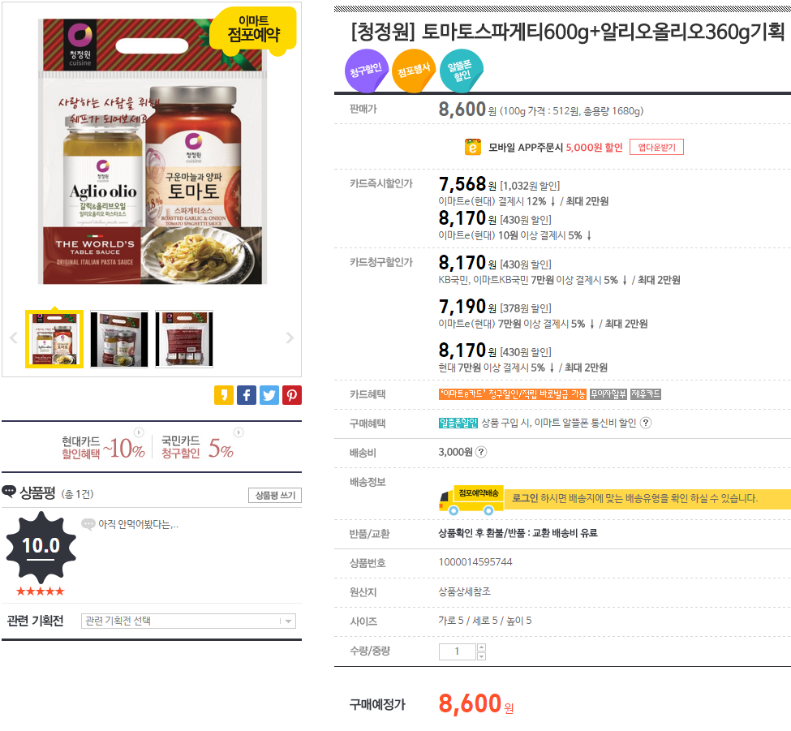The image size is (791, 731).
Task: Expand 국민카드 청구할인 details circle arrow
Action: pos(239,432)
